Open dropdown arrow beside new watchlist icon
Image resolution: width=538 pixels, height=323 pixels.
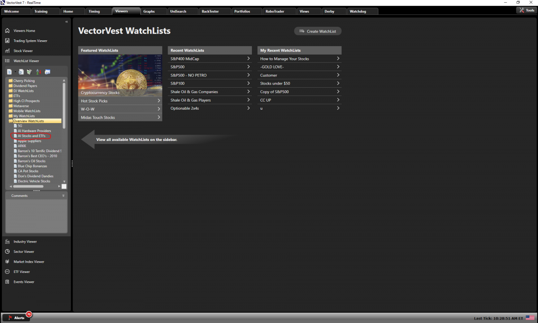click(x=15, y=72)
